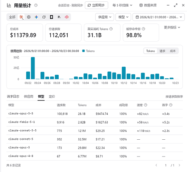
Task: Click the Tokens column header
Action: coord(82,105)
